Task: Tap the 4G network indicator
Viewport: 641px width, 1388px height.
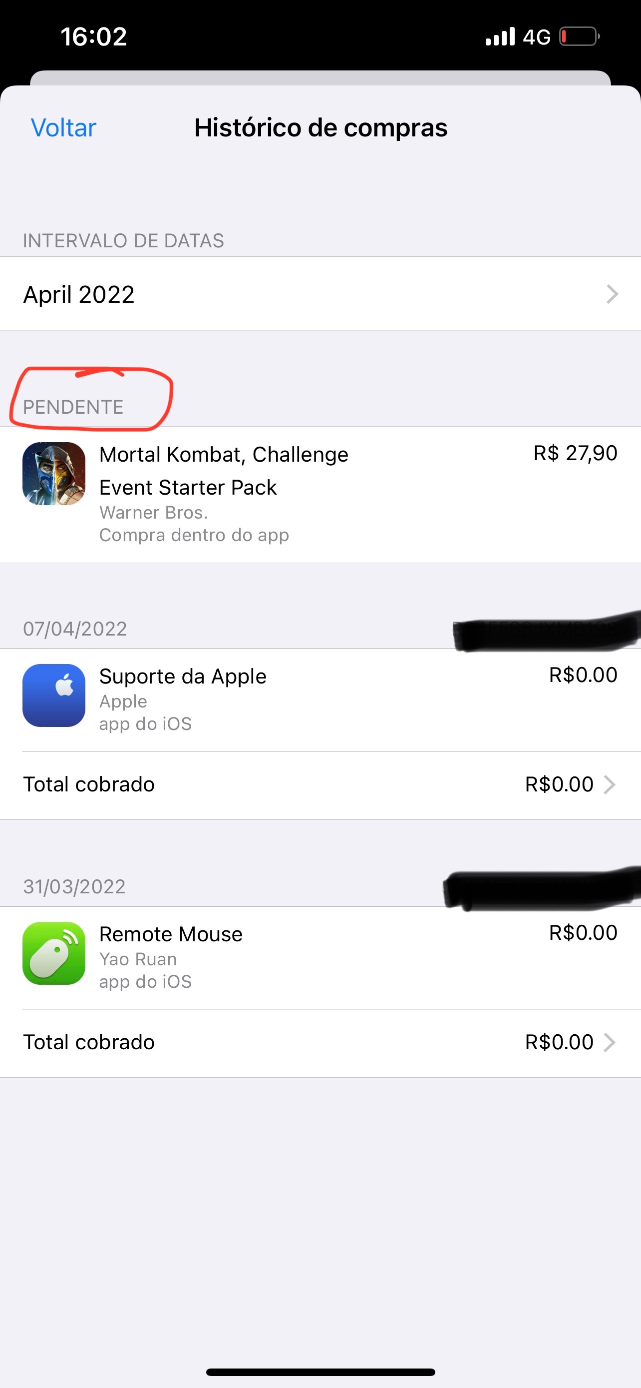Action: pyautogui.click(x=537, y=37)
